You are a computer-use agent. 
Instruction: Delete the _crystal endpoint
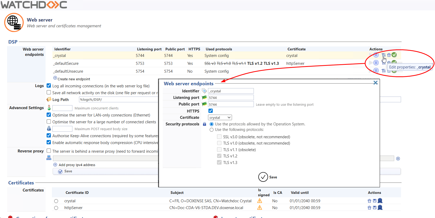click(389, 55)
